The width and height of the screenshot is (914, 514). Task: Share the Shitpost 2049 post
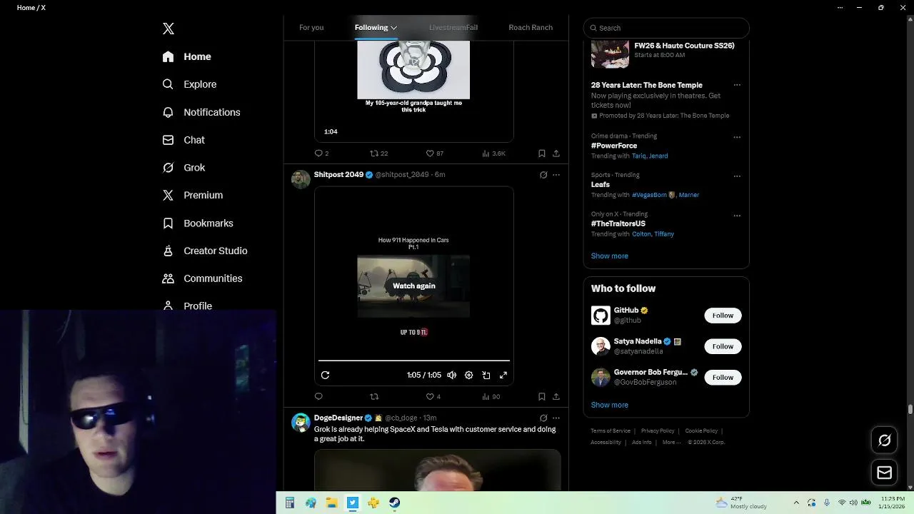point(556,397)
